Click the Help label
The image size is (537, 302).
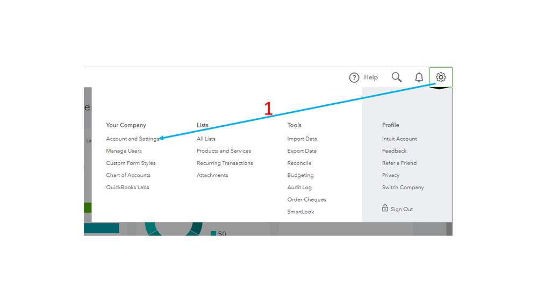click(370, 77)
